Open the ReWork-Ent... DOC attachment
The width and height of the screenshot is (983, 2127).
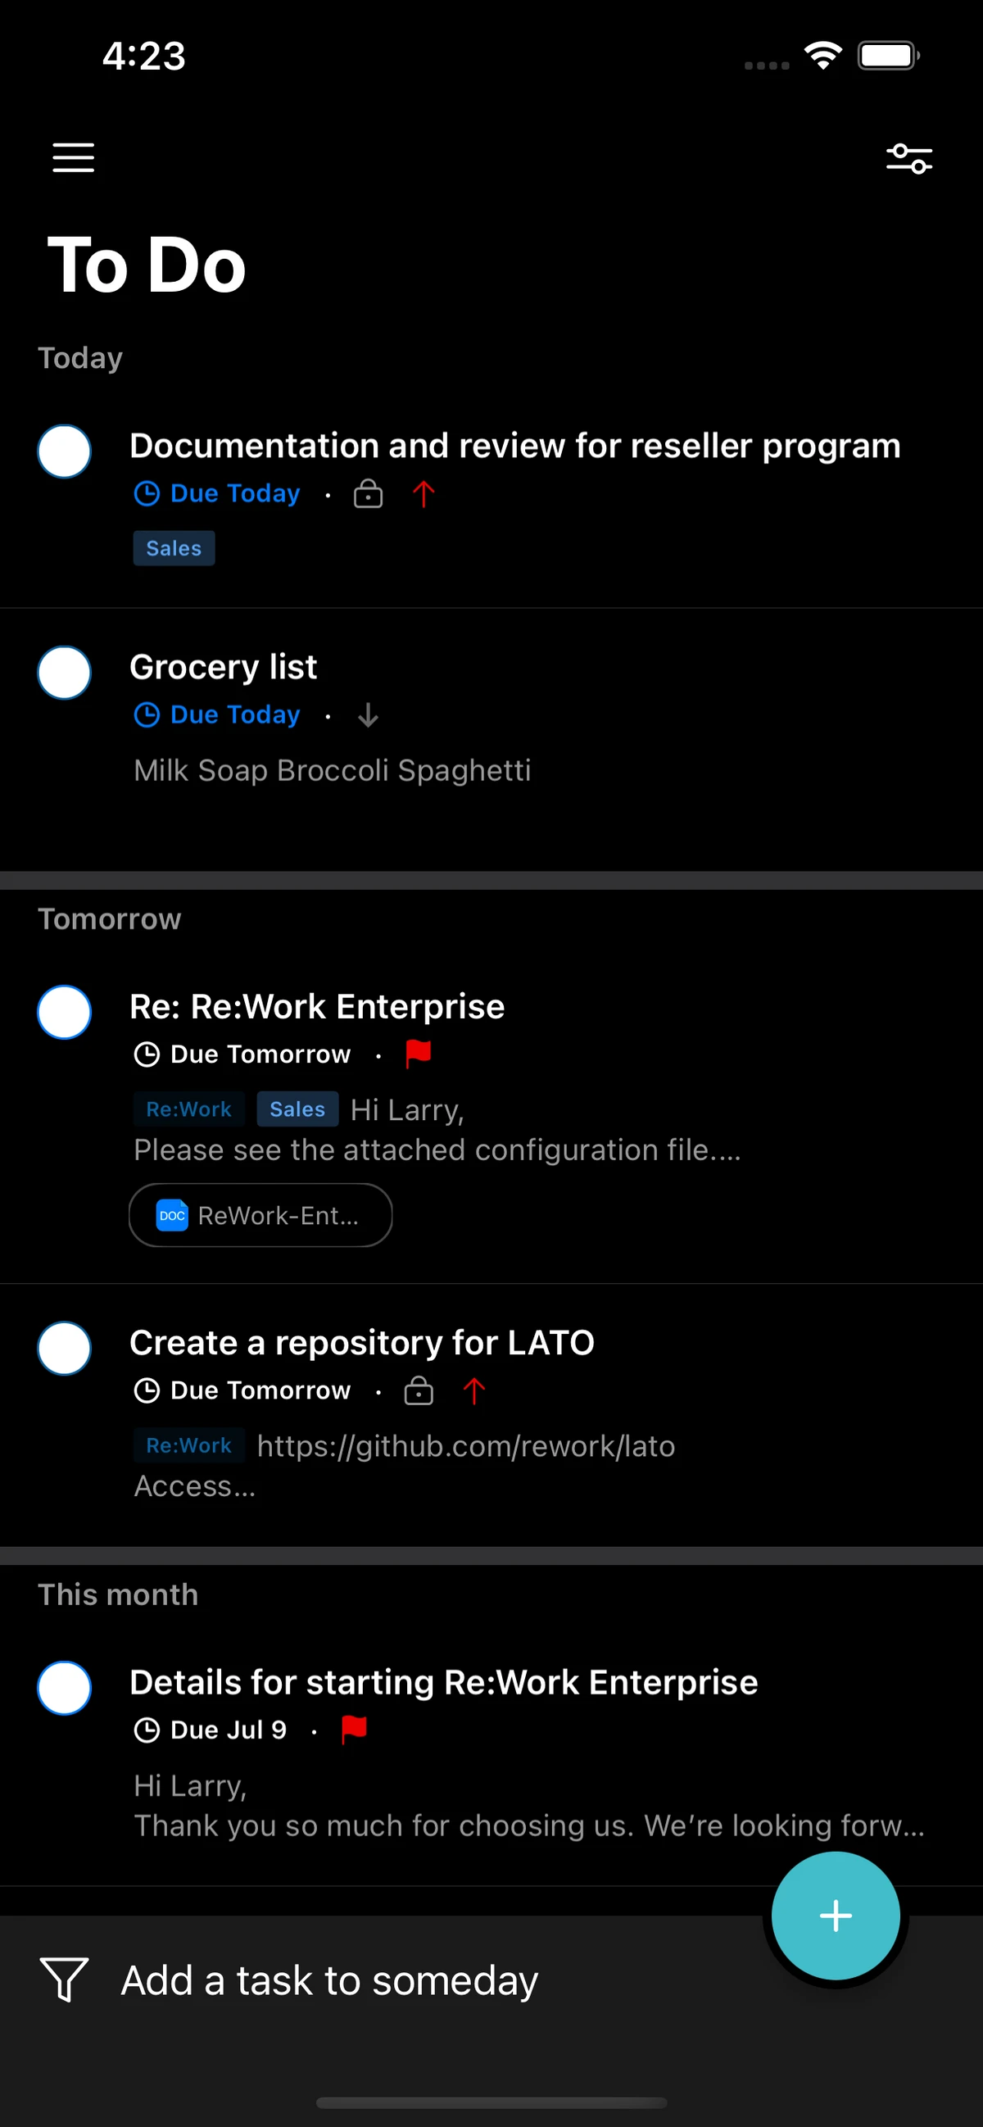(260, 1214)
